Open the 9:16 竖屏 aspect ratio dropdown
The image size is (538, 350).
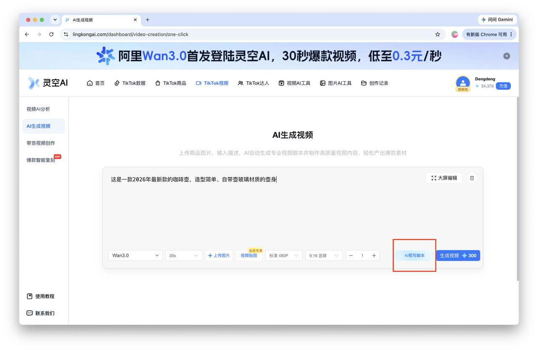[x=324, y=255]
